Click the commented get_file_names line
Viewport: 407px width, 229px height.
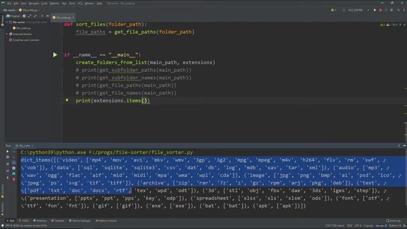click(x=126, y=93)
